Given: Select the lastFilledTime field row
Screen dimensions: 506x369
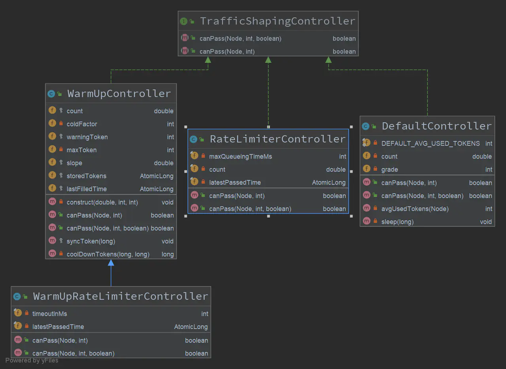Looking at the screenshot, I should [111, 189].
